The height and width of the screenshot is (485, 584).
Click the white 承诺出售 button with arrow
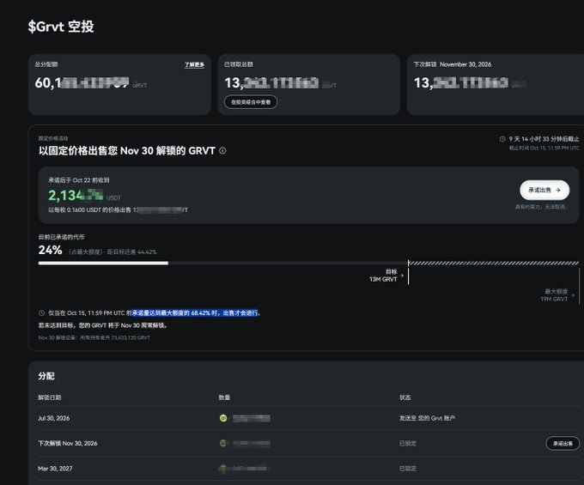click(x=544, y=191)
